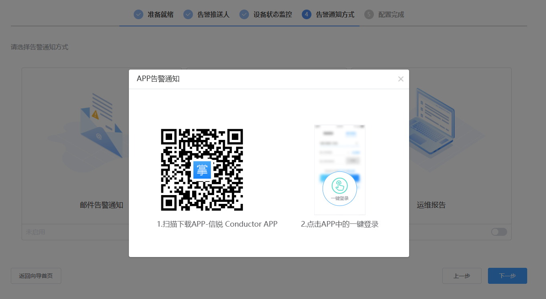This screenshot has height=299, width=546.
Task: Select step 5 配置完成
Action: tap(384, 15)
